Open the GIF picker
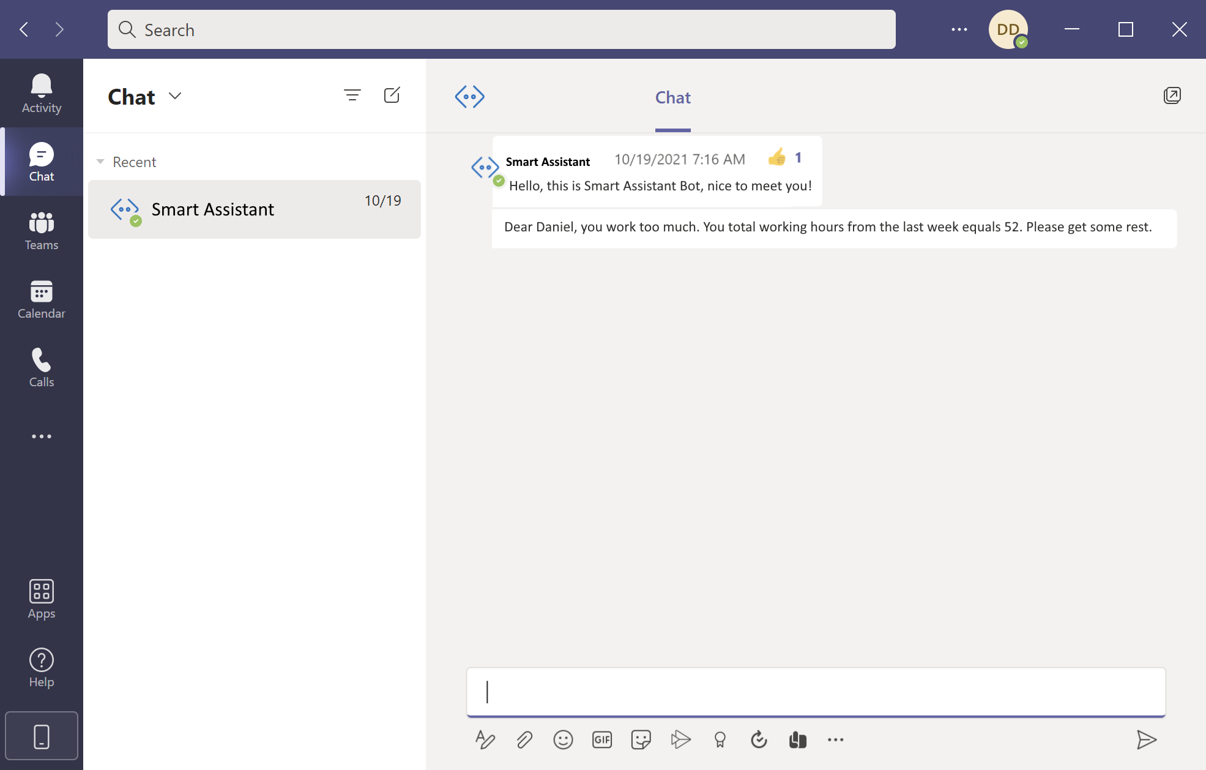This screenshot has width=1206, height=770. pyautogui.click(x=602, y=739)
